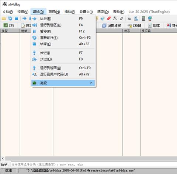Viewport: 177px width, 174px height.
Task: Expand the 高级 submenu
Action: click(63, 83)
